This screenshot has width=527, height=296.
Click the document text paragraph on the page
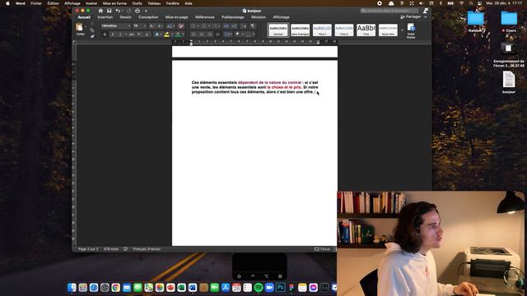254,87
